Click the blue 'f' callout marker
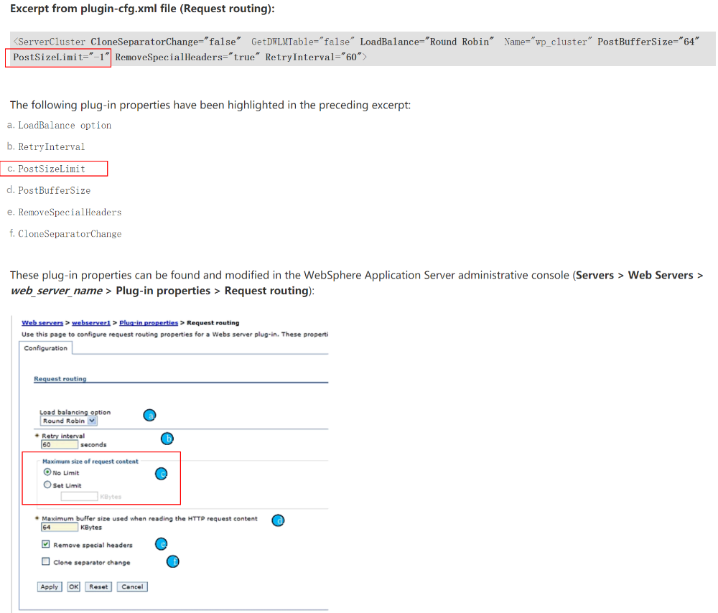718x613 pixels. point(172,561)
